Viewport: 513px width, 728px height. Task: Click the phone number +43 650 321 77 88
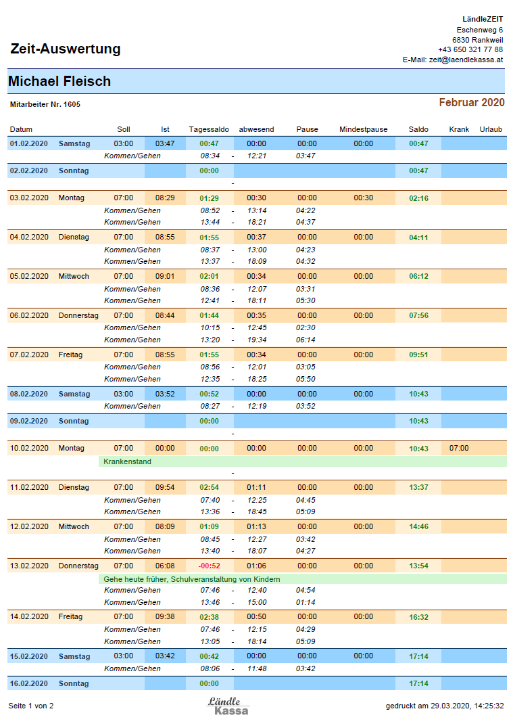tap(470, 49)
